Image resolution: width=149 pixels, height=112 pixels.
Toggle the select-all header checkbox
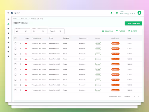point(15,38)
